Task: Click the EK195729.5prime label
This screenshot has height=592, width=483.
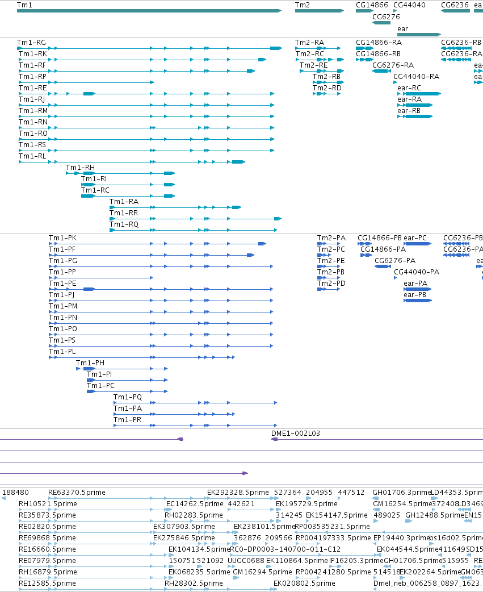Action: click(x=306, y=503)
